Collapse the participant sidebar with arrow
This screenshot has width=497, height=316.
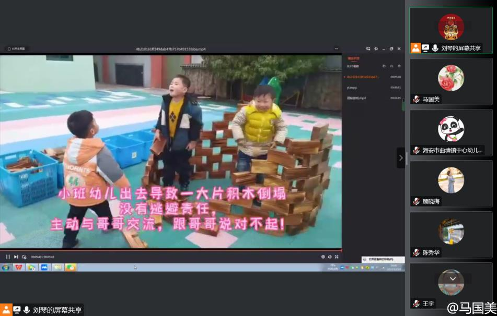[x=401, y=157]
